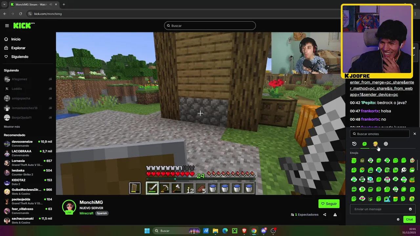This screenshot has width=420, height=236.
Task: Open recommended channel Lornexia
Action: [28, 163]
